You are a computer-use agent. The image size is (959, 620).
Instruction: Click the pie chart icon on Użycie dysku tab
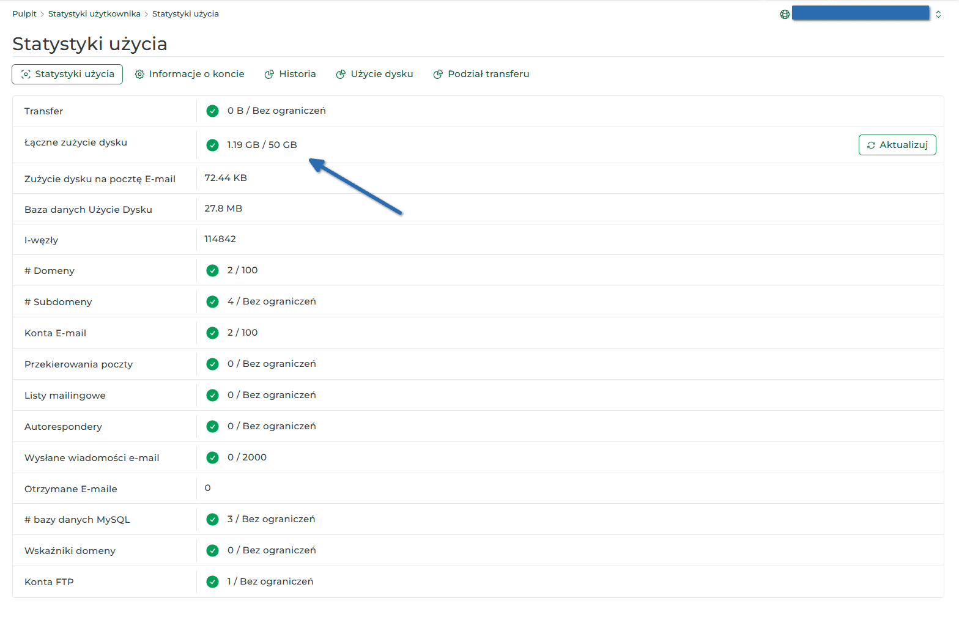[x=341, y=74]
